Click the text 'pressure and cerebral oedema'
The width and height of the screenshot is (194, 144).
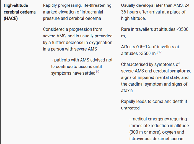tap(72, 18)
